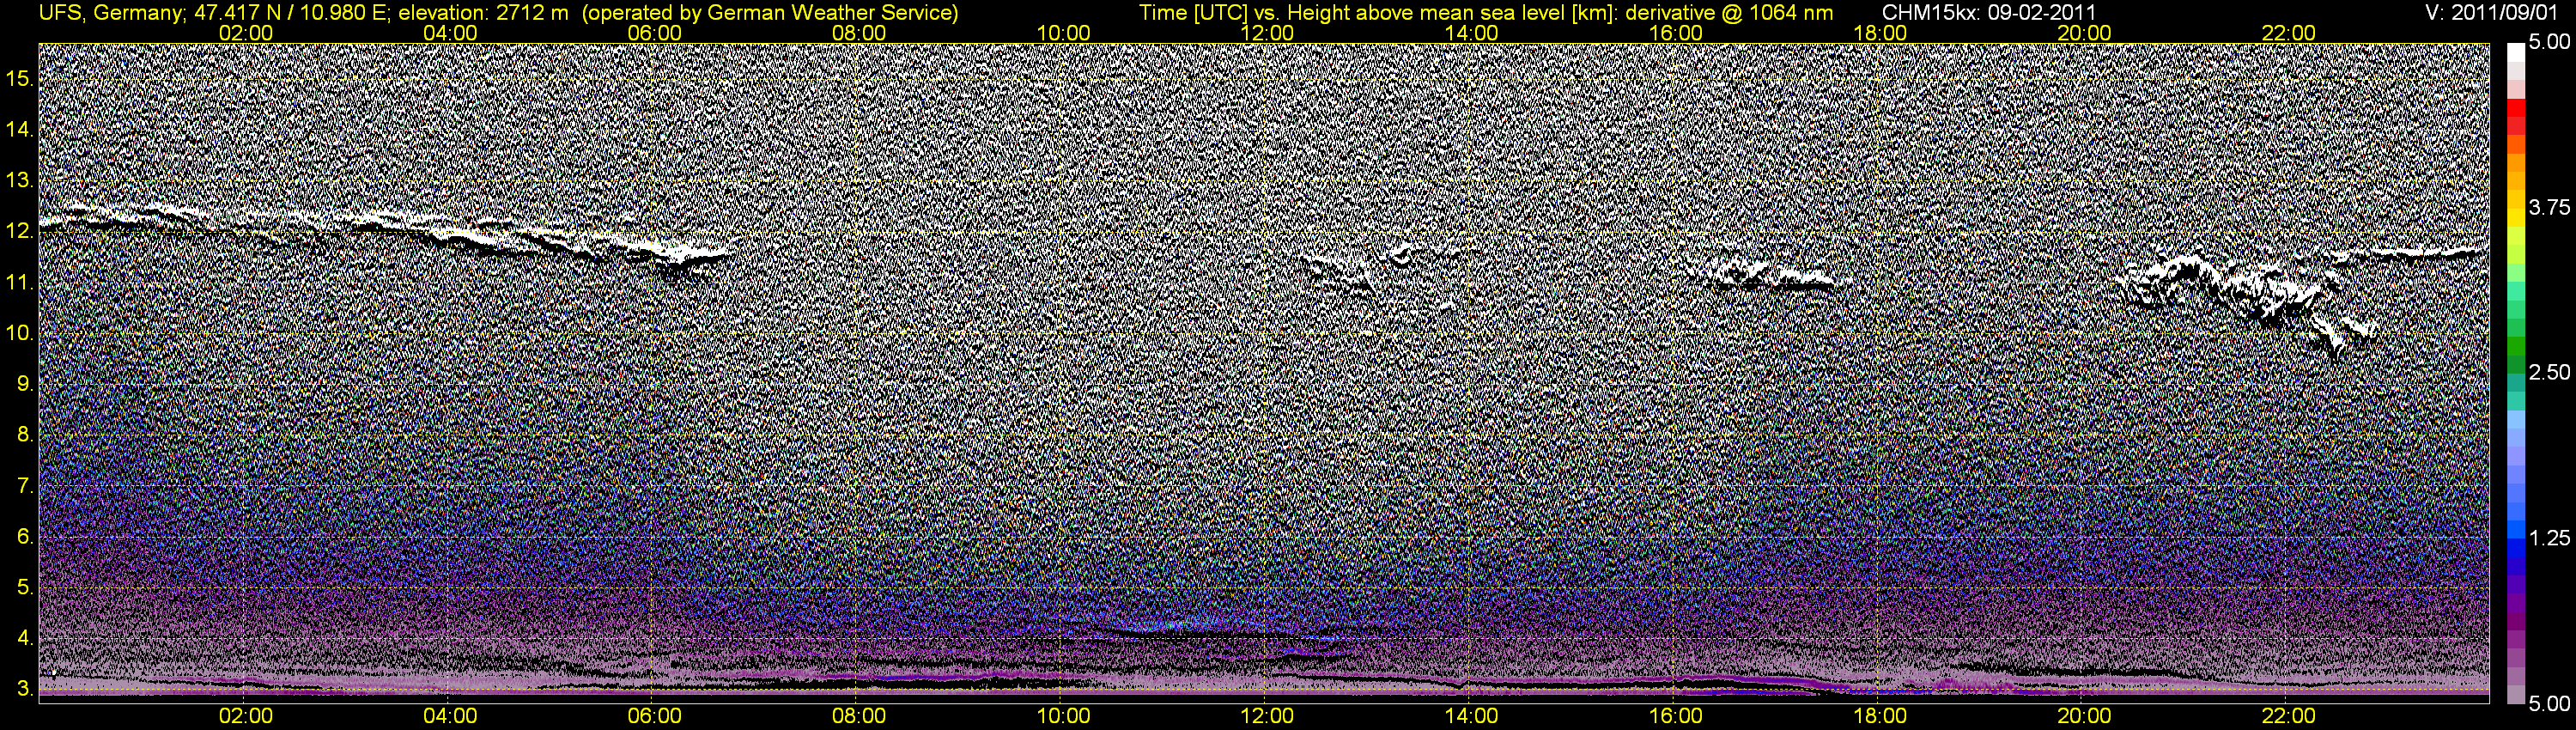
Task: Click '18:00' on the top time axis
Action: (x=1880, y=33)
